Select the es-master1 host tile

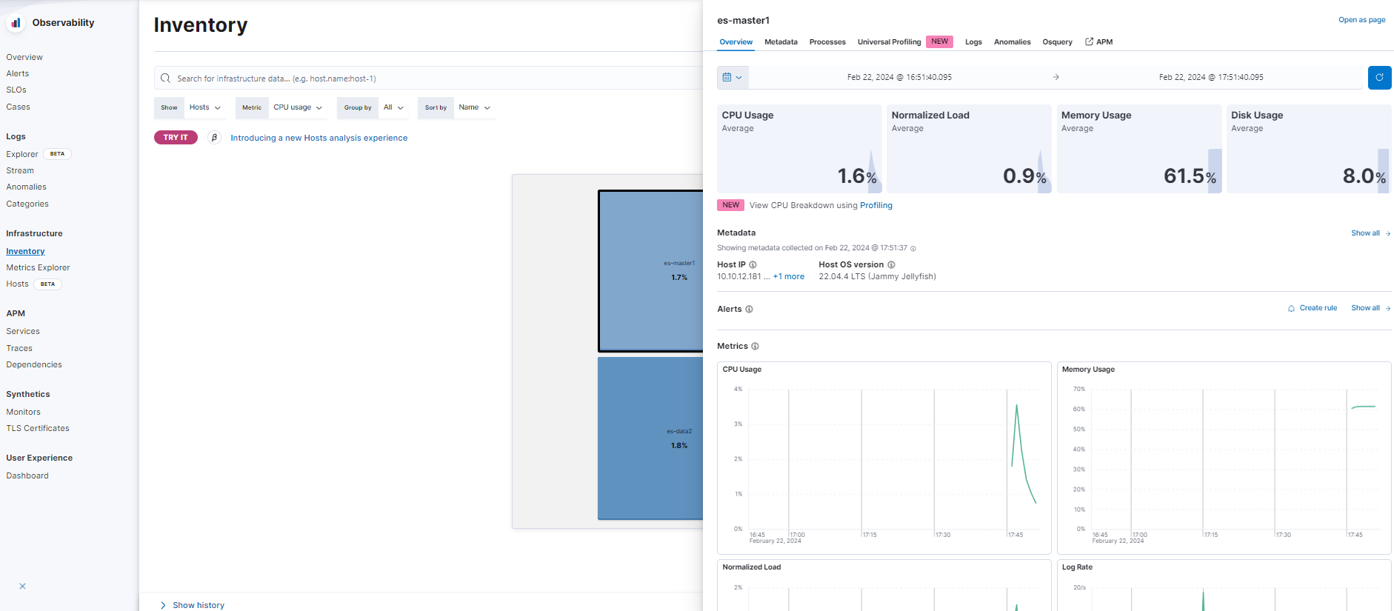pos(651,271)
